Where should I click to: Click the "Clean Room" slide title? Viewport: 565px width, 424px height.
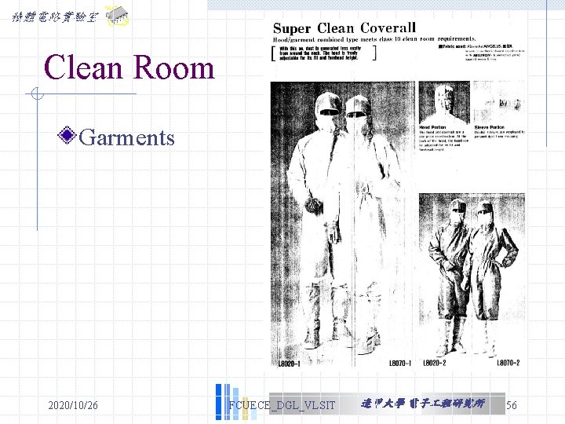129,68
